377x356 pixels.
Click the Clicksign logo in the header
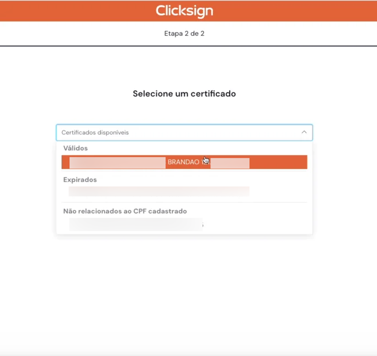(x=184, y=11)
